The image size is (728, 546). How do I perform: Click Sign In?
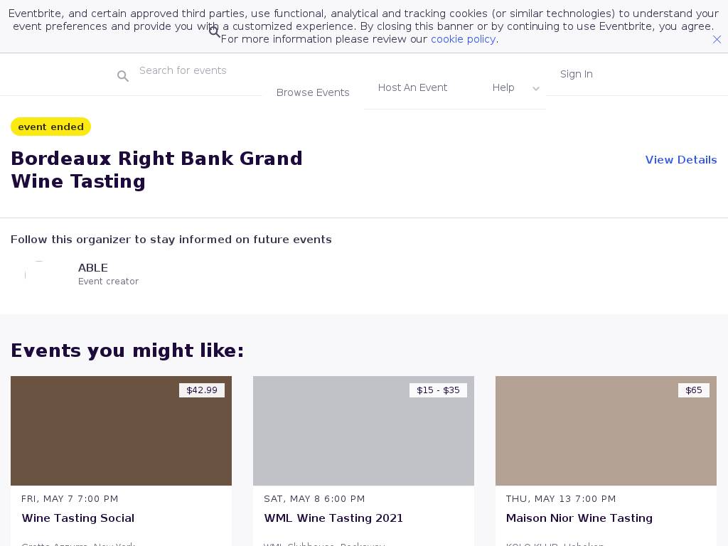pos(576,74)
